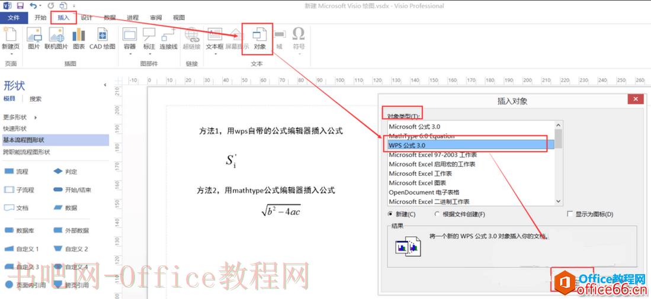Switch to the 审阅 tab
Viewport: 651px width, 299px height.
tap(156, 18)
